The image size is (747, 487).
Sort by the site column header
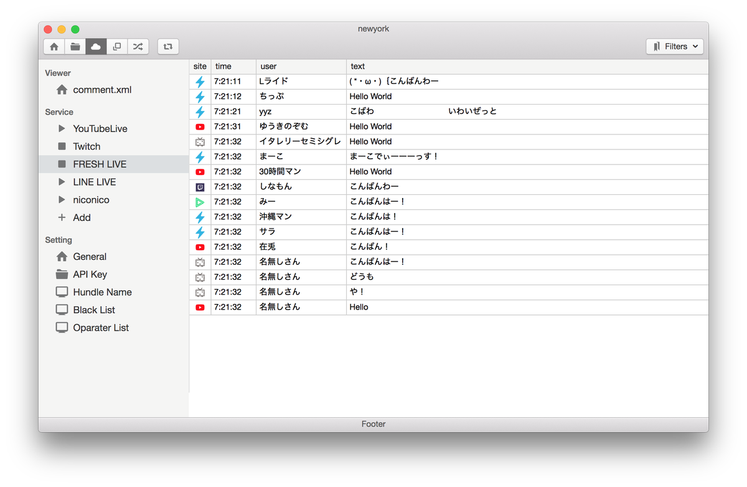[200, 67]
